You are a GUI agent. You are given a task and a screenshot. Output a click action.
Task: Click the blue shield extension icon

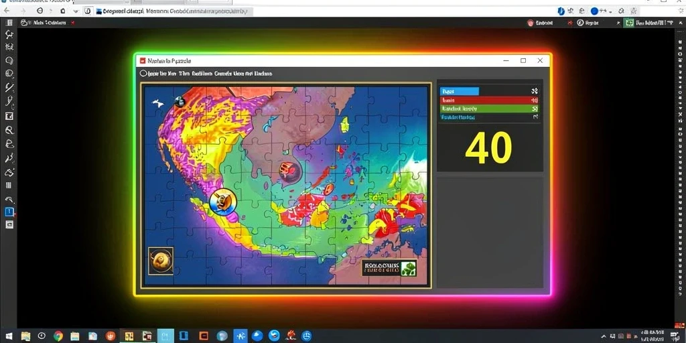point(561,11)
